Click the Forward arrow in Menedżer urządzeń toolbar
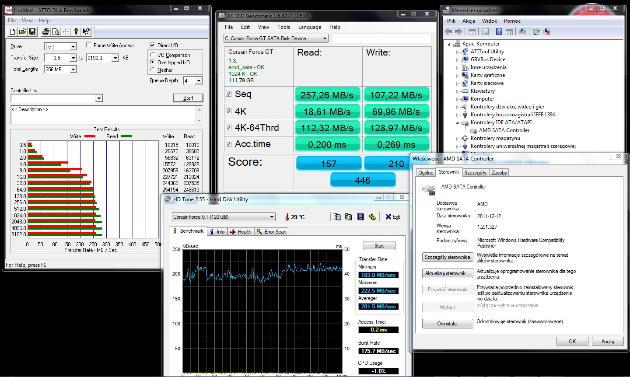 (458, 31)
